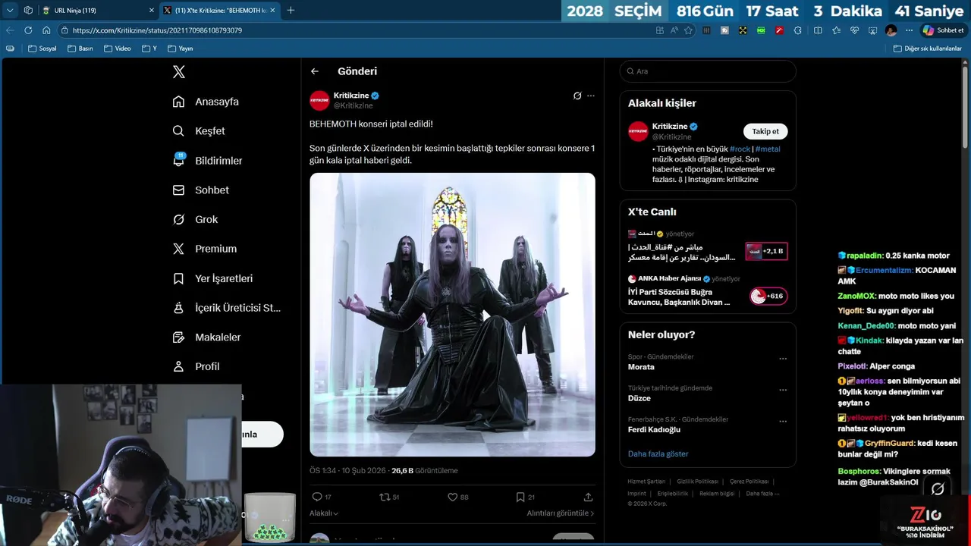The image size is (971, 546).
Task: Click the share icon under the post
Action: (588, 497)
